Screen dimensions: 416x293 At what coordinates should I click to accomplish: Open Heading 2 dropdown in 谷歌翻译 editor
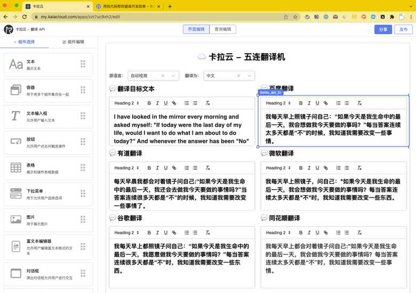(126, 233)
